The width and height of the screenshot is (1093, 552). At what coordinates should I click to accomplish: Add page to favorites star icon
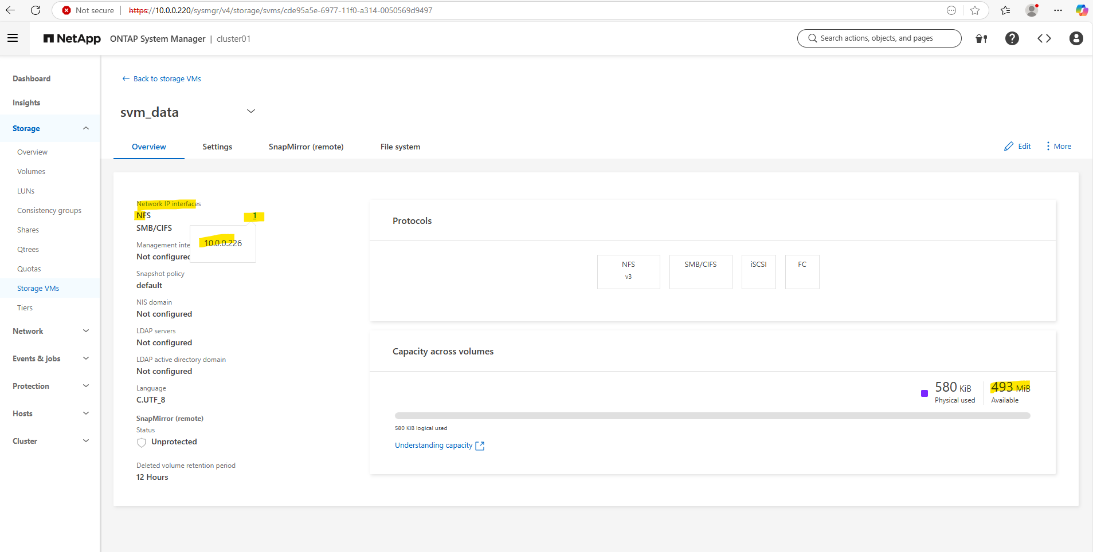click(x=975, y=10)
